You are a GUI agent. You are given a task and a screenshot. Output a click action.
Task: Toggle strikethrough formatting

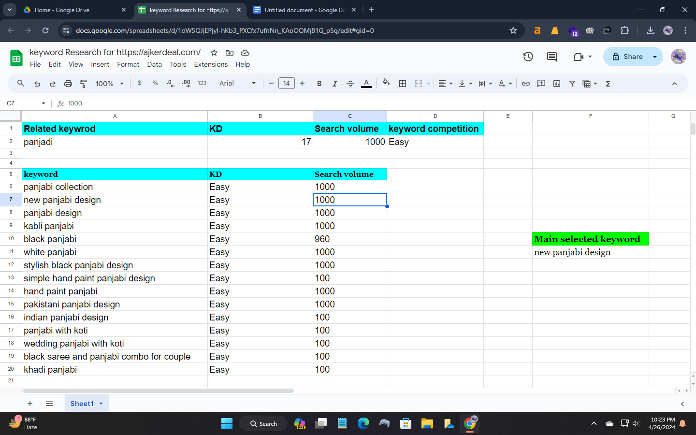tap(350, 84)
